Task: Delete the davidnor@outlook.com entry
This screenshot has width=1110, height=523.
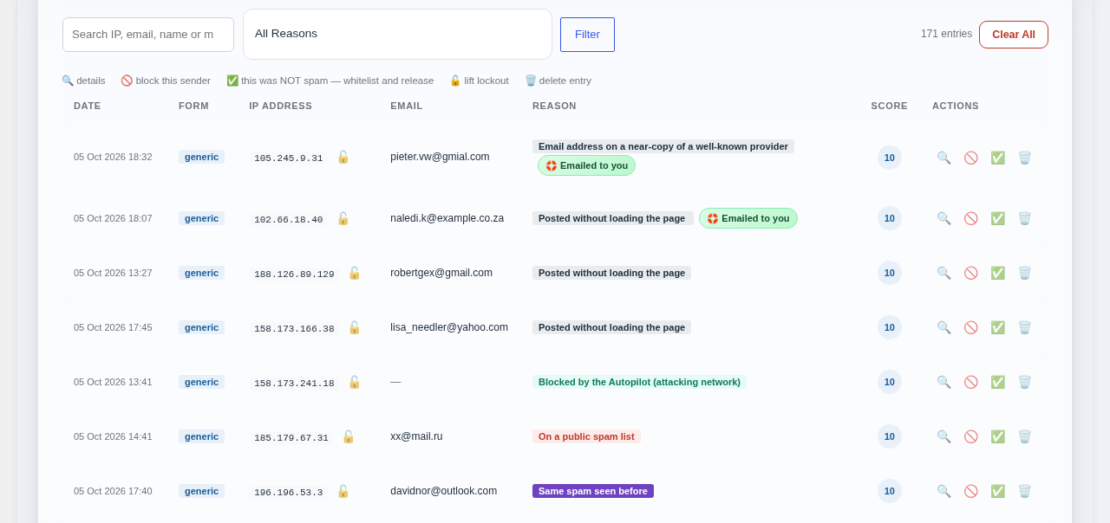Action: (1024, 491)
